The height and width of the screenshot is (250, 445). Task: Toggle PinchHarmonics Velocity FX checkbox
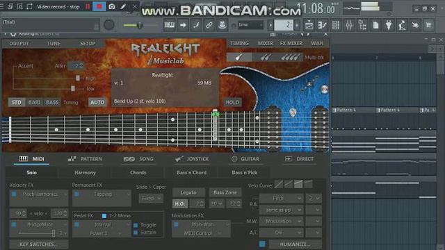click(x=14, y=194)
